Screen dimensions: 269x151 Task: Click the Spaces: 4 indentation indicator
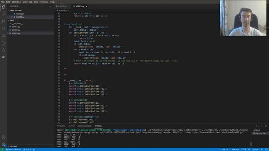[x=235, y=149]
